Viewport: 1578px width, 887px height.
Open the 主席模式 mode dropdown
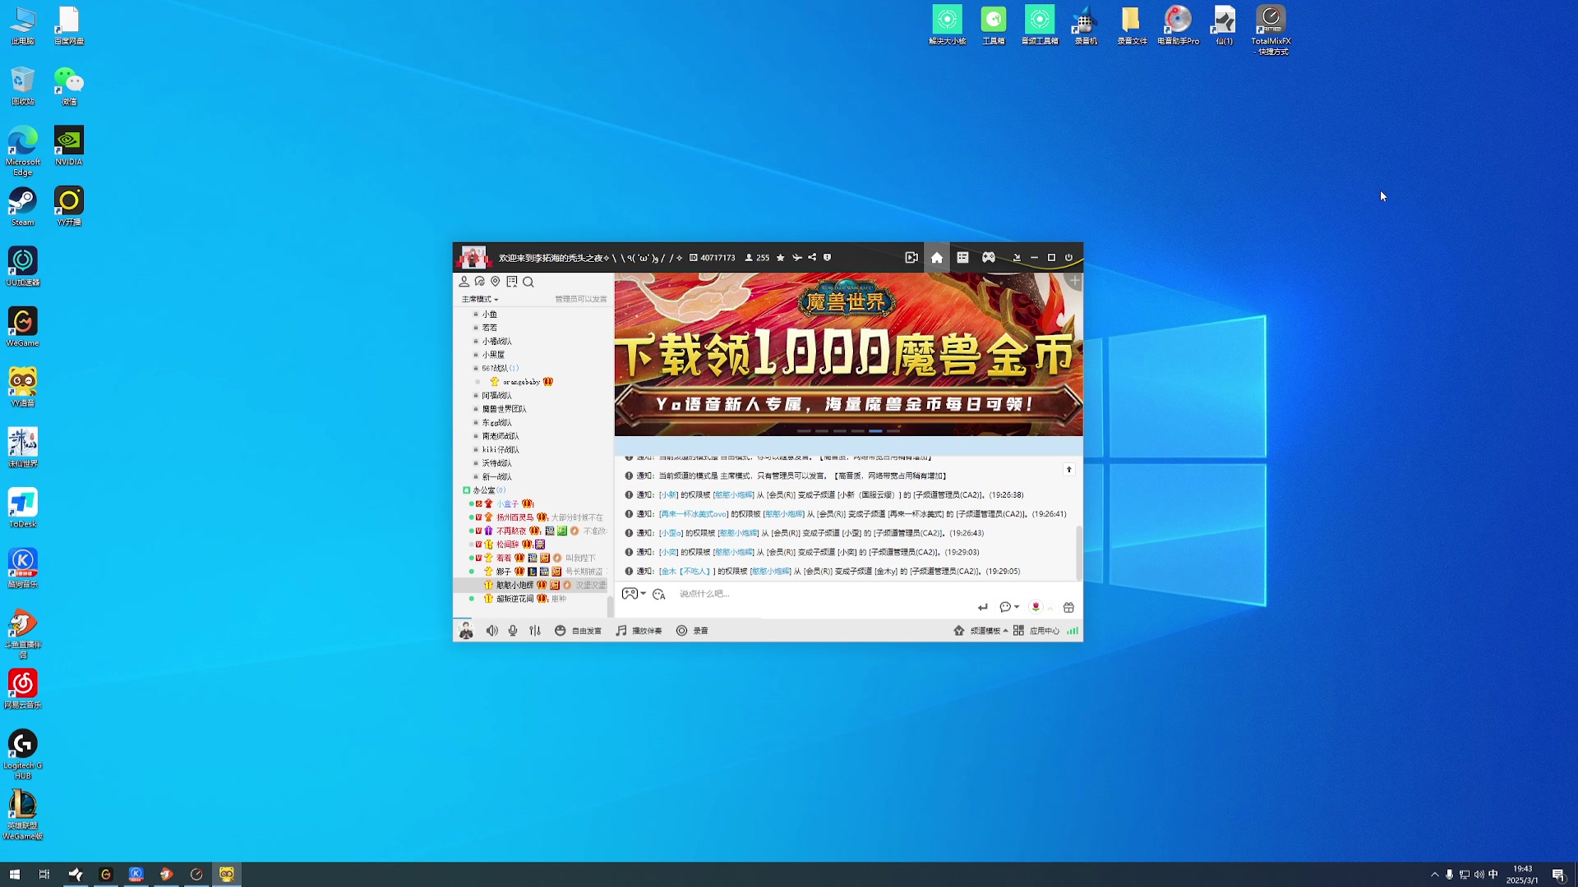(480, 299)
